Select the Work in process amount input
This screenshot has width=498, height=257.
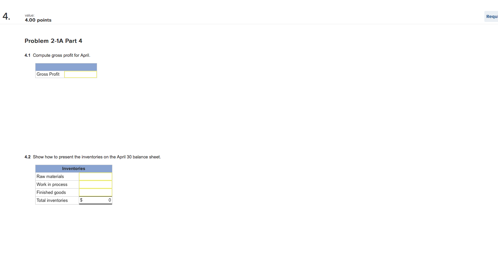[x=96, y=185]
